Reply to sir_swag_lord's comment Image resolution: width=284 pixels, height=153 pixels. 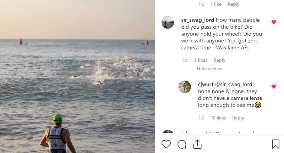[x=219, y=60]
